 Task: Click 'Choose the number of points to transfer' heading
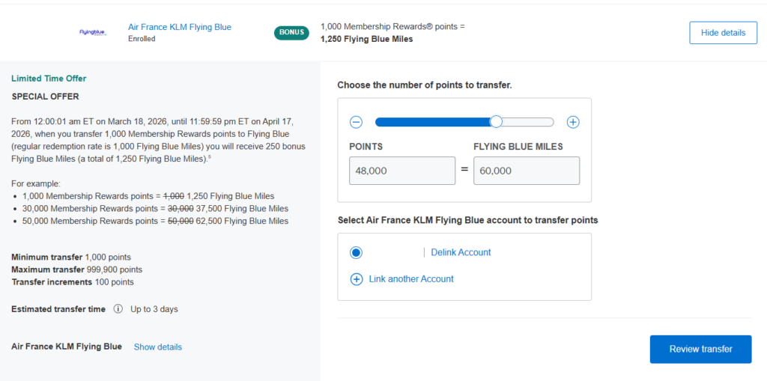[x=425, y=85]
